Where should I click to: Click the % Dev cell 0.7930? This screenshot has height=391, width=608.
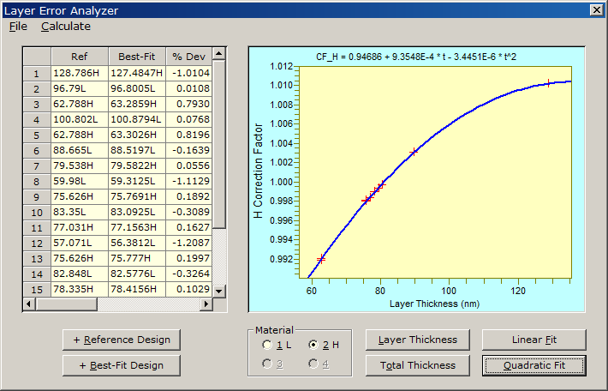tap(189, 104)
